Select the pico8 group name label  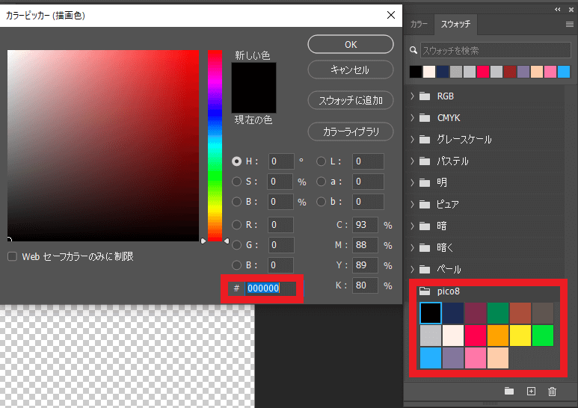coord(449,291)
